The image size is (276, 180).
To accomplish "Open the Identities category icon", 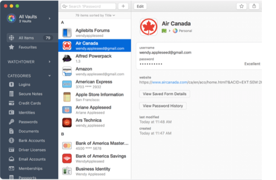I will point(11,112).
